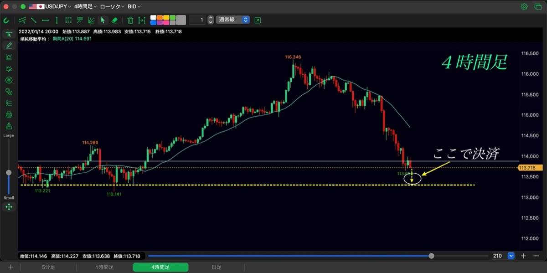Image resolution: width=547 pixels, height=273 pixels.
Task: Click the Large/Small size slider handle
Action: 9,173
